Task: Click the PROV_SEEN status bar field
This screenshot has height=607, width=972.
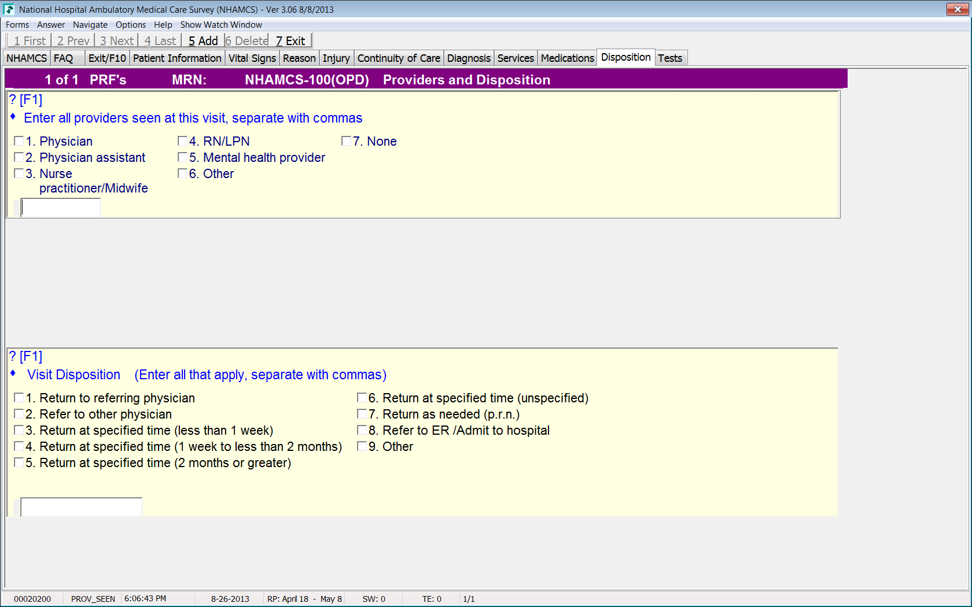Action: (93, 599)
